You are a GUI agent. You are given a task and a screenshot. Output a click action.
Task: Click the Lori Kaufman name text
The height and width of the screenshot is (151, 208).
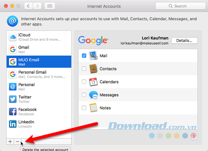pos(155,38)
